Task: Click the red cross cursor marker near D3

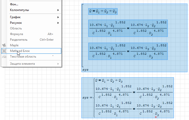Action: pyautogui.click(x=156, y=117)
